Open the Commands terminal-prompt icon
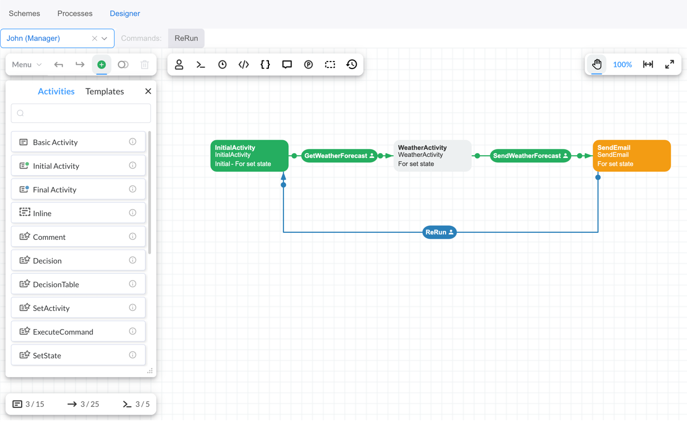Viewport: 687px width, 422px height. 200,65
